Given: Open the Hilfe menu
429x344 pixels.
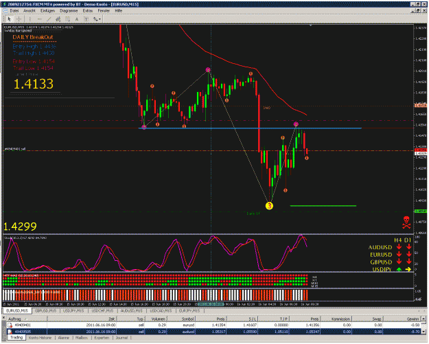Looking at the screenshot, I should (x=119, y=11).
